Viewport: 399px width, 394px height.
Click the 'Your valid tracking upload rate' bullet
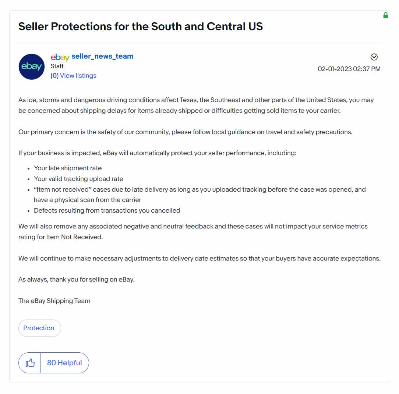click(78, 179)
